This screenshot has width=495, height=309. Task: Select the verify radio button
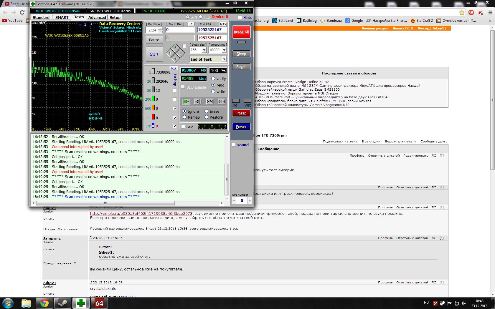point(213,79)
